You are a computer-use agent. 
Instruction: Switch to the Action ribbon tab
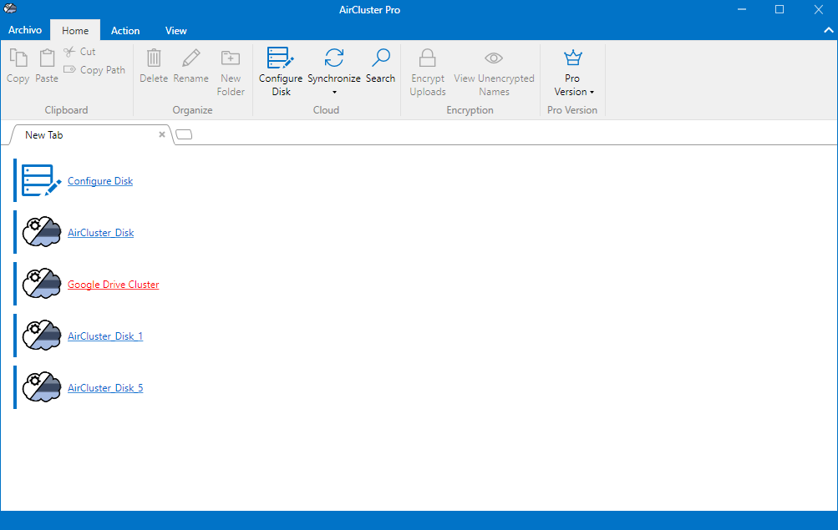(125, 30)
